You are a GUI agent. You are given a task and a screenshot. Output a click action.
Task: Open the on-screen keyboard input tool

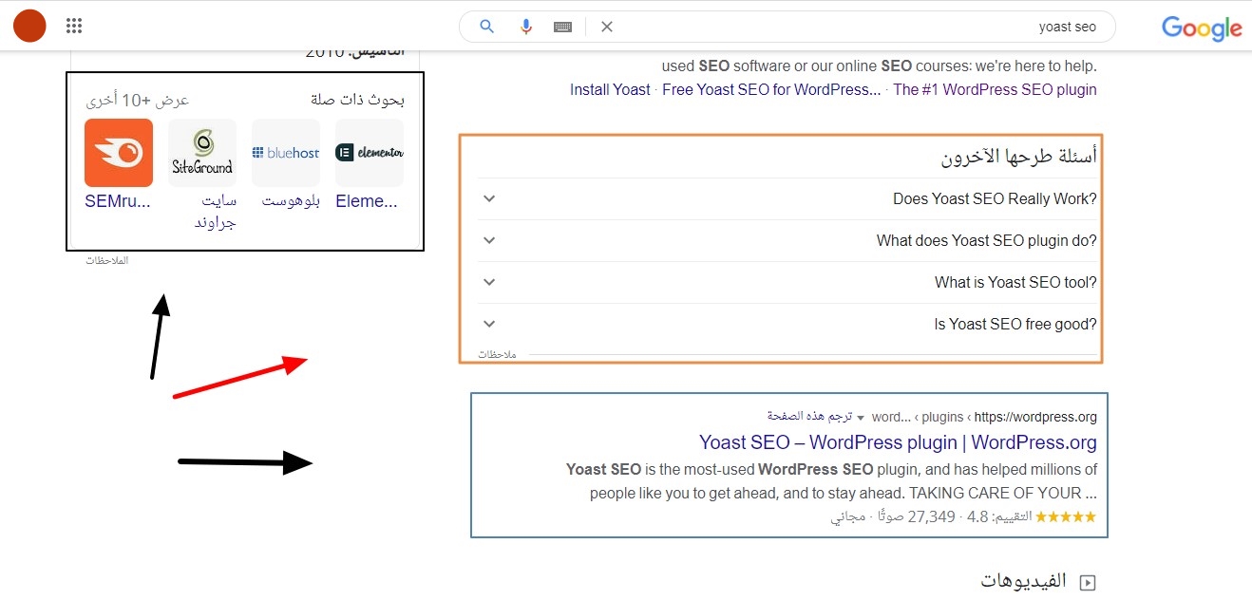click(562, 27)
